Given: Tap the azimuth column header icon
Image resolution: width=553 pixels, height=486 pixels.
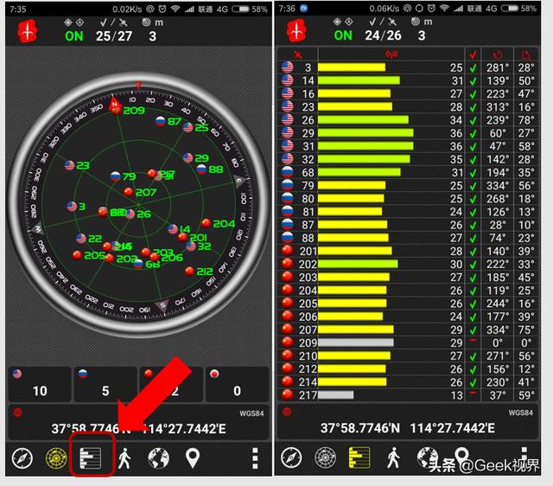Looking at the screenshot, I should (x=496, y=54).
